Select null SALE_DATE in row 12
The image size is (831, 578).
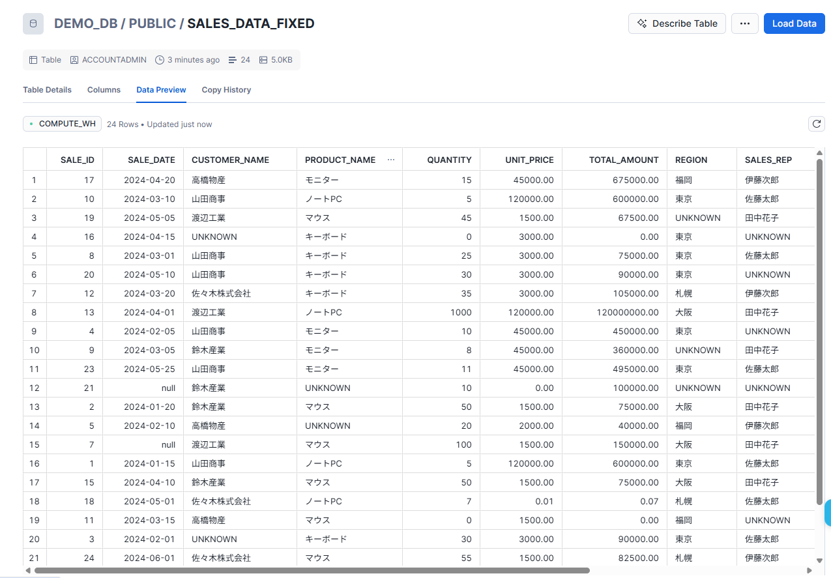[143, 388]
